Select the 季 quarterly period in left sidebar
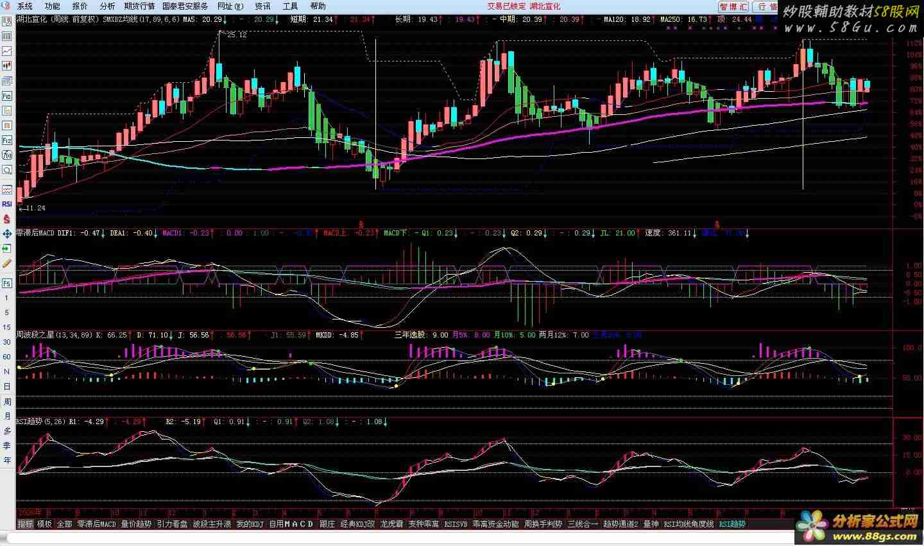 coord(7,445)
